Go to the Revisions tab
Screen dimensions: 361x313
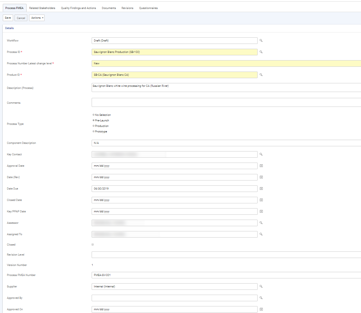coord(127,8)
